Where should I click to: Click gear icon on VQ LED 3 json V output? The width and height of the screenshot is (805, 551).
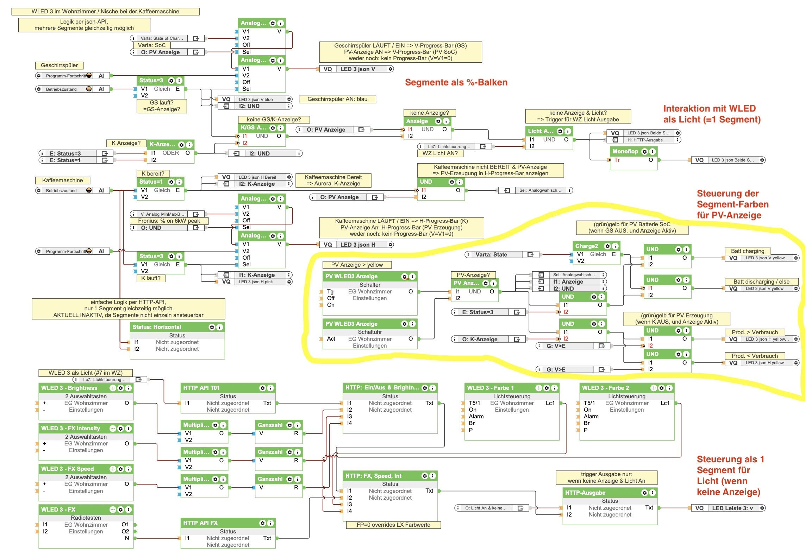coord(390,69)
